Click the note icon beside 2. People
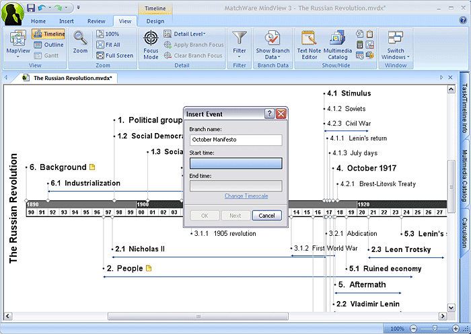471x334 pixels. (149, 268)
